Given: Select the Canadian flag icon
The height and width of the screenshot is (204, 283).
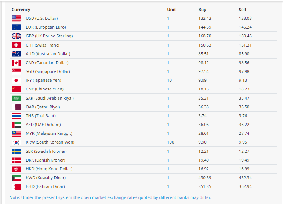Looking at the screenshot, I should 16,63.
